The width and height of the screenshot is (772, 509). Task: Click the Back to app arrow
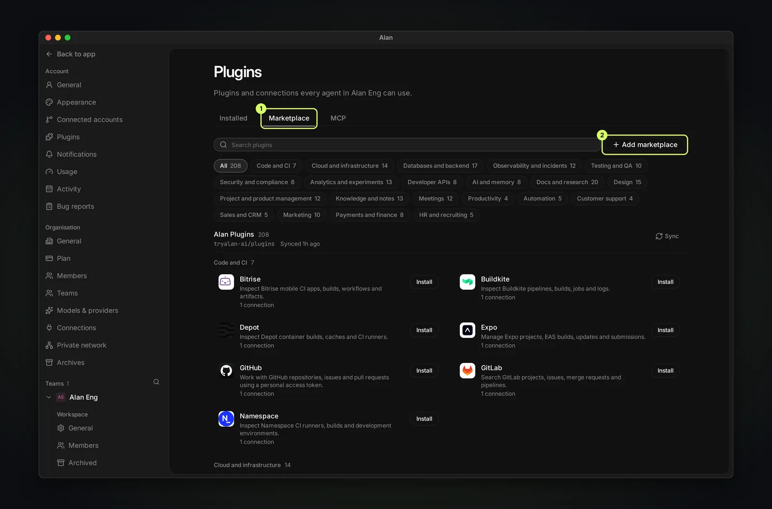pos(49,54)
